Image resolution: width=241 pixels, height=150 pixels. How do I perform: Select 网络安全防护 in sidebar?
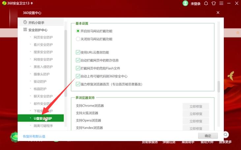coord(43,59)
